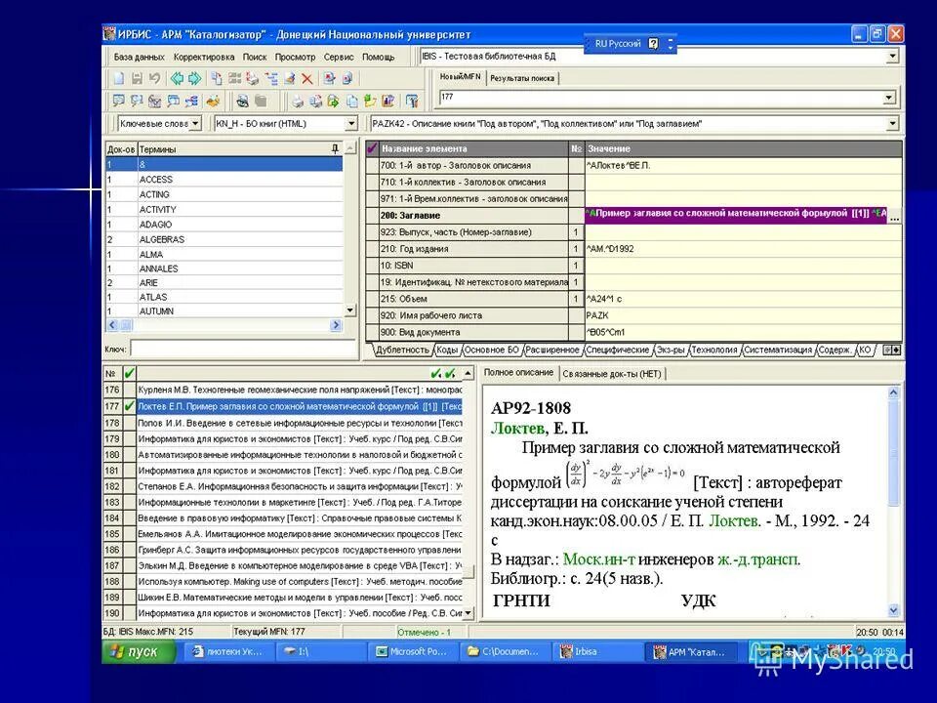Screen dimensions: 937x703
Task: Click the пуск Start button
Action: tap(140, 651)
